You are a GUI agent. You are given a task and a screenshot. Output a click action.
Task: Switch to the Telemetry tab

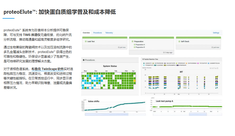pos(109,33)
